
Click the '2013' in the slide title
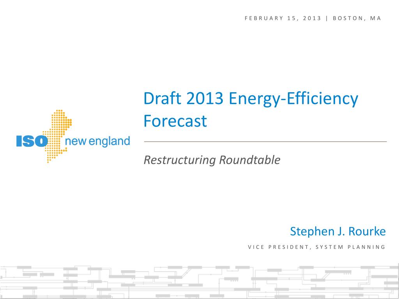(x=205, y=98)
